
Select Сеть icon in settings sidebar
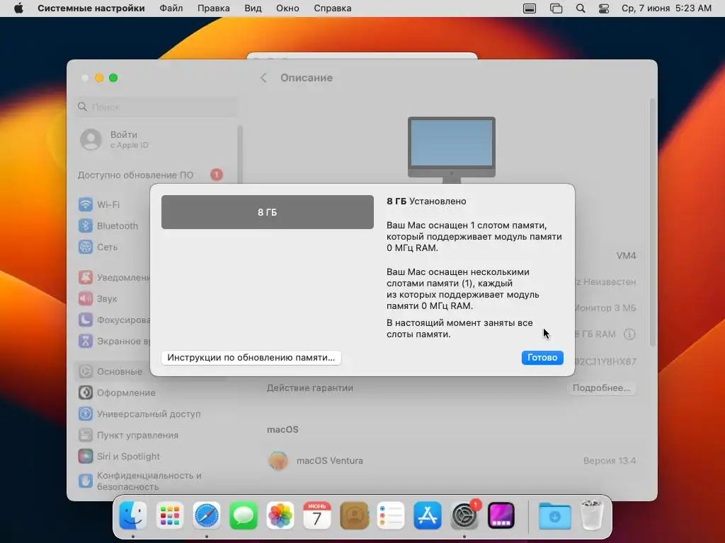click(x=86, y=247)
